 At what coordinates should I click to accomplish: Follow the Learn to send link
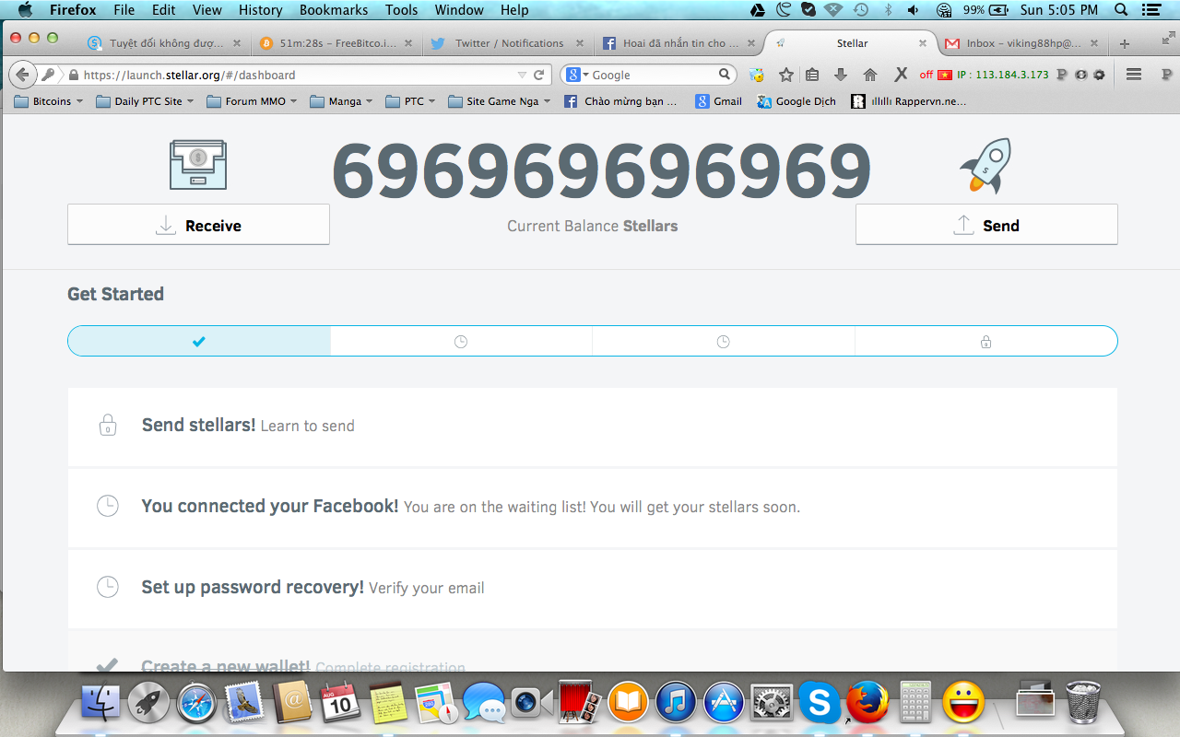[x=307, y=426]
